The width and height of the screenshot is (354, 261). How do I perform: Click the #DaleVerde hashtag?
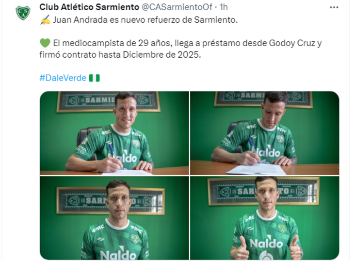click(63, 78)
